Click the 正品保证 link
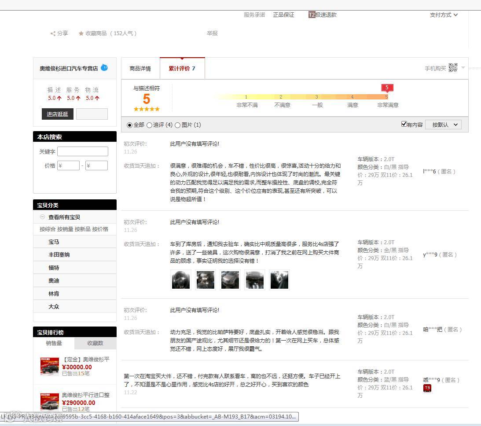 point(283,15)
